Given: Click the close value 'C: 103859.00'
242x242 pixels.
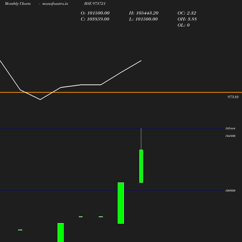Looking at the screenshot, I should (x=95, y=19).
